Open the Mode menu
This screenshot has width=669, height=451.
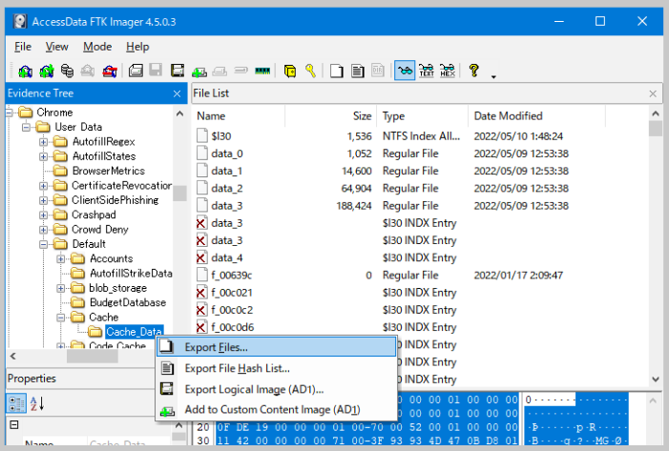tap(97, 47)
